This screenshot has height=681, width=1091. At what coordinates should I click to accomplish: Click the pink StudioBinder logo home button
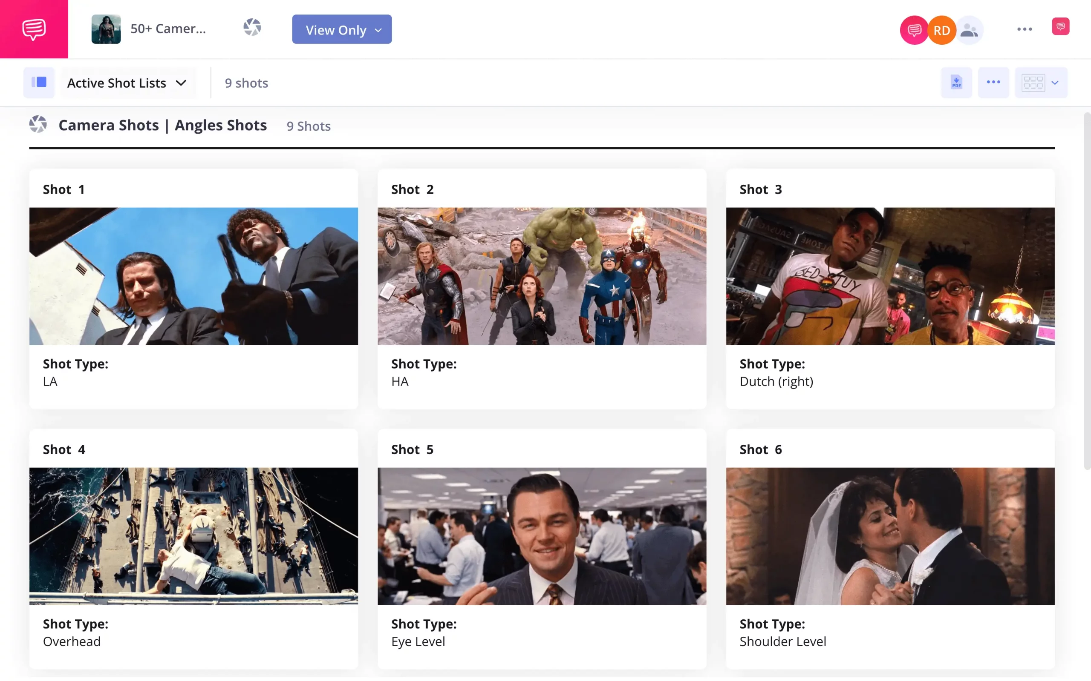(34, 29)
